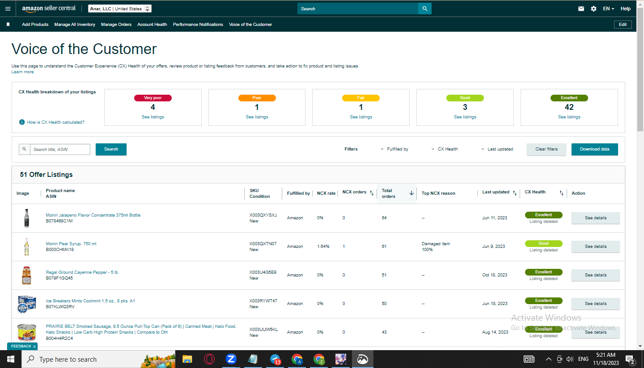This screenshot has height=368, width=644.
Task: Open File Explorer from the taskbar
Action: [187, 359]
